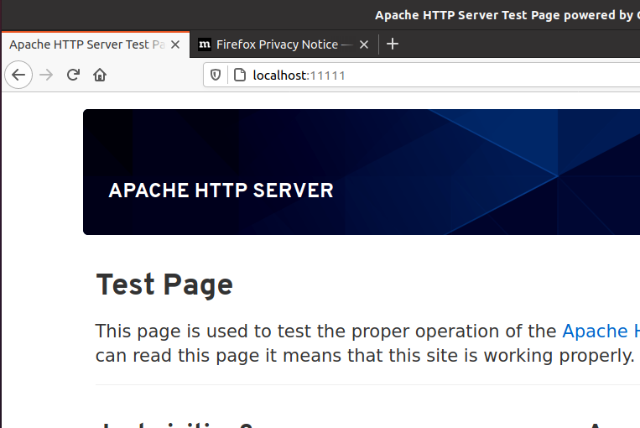Close the Apache HTTP Server Test Page tab
This screenshot has width=640, height=428.
pyautogui.click(x=175, y=44)
